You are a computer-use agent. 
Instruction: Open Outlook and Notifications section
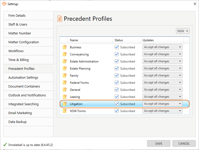(x=28, y=95)
